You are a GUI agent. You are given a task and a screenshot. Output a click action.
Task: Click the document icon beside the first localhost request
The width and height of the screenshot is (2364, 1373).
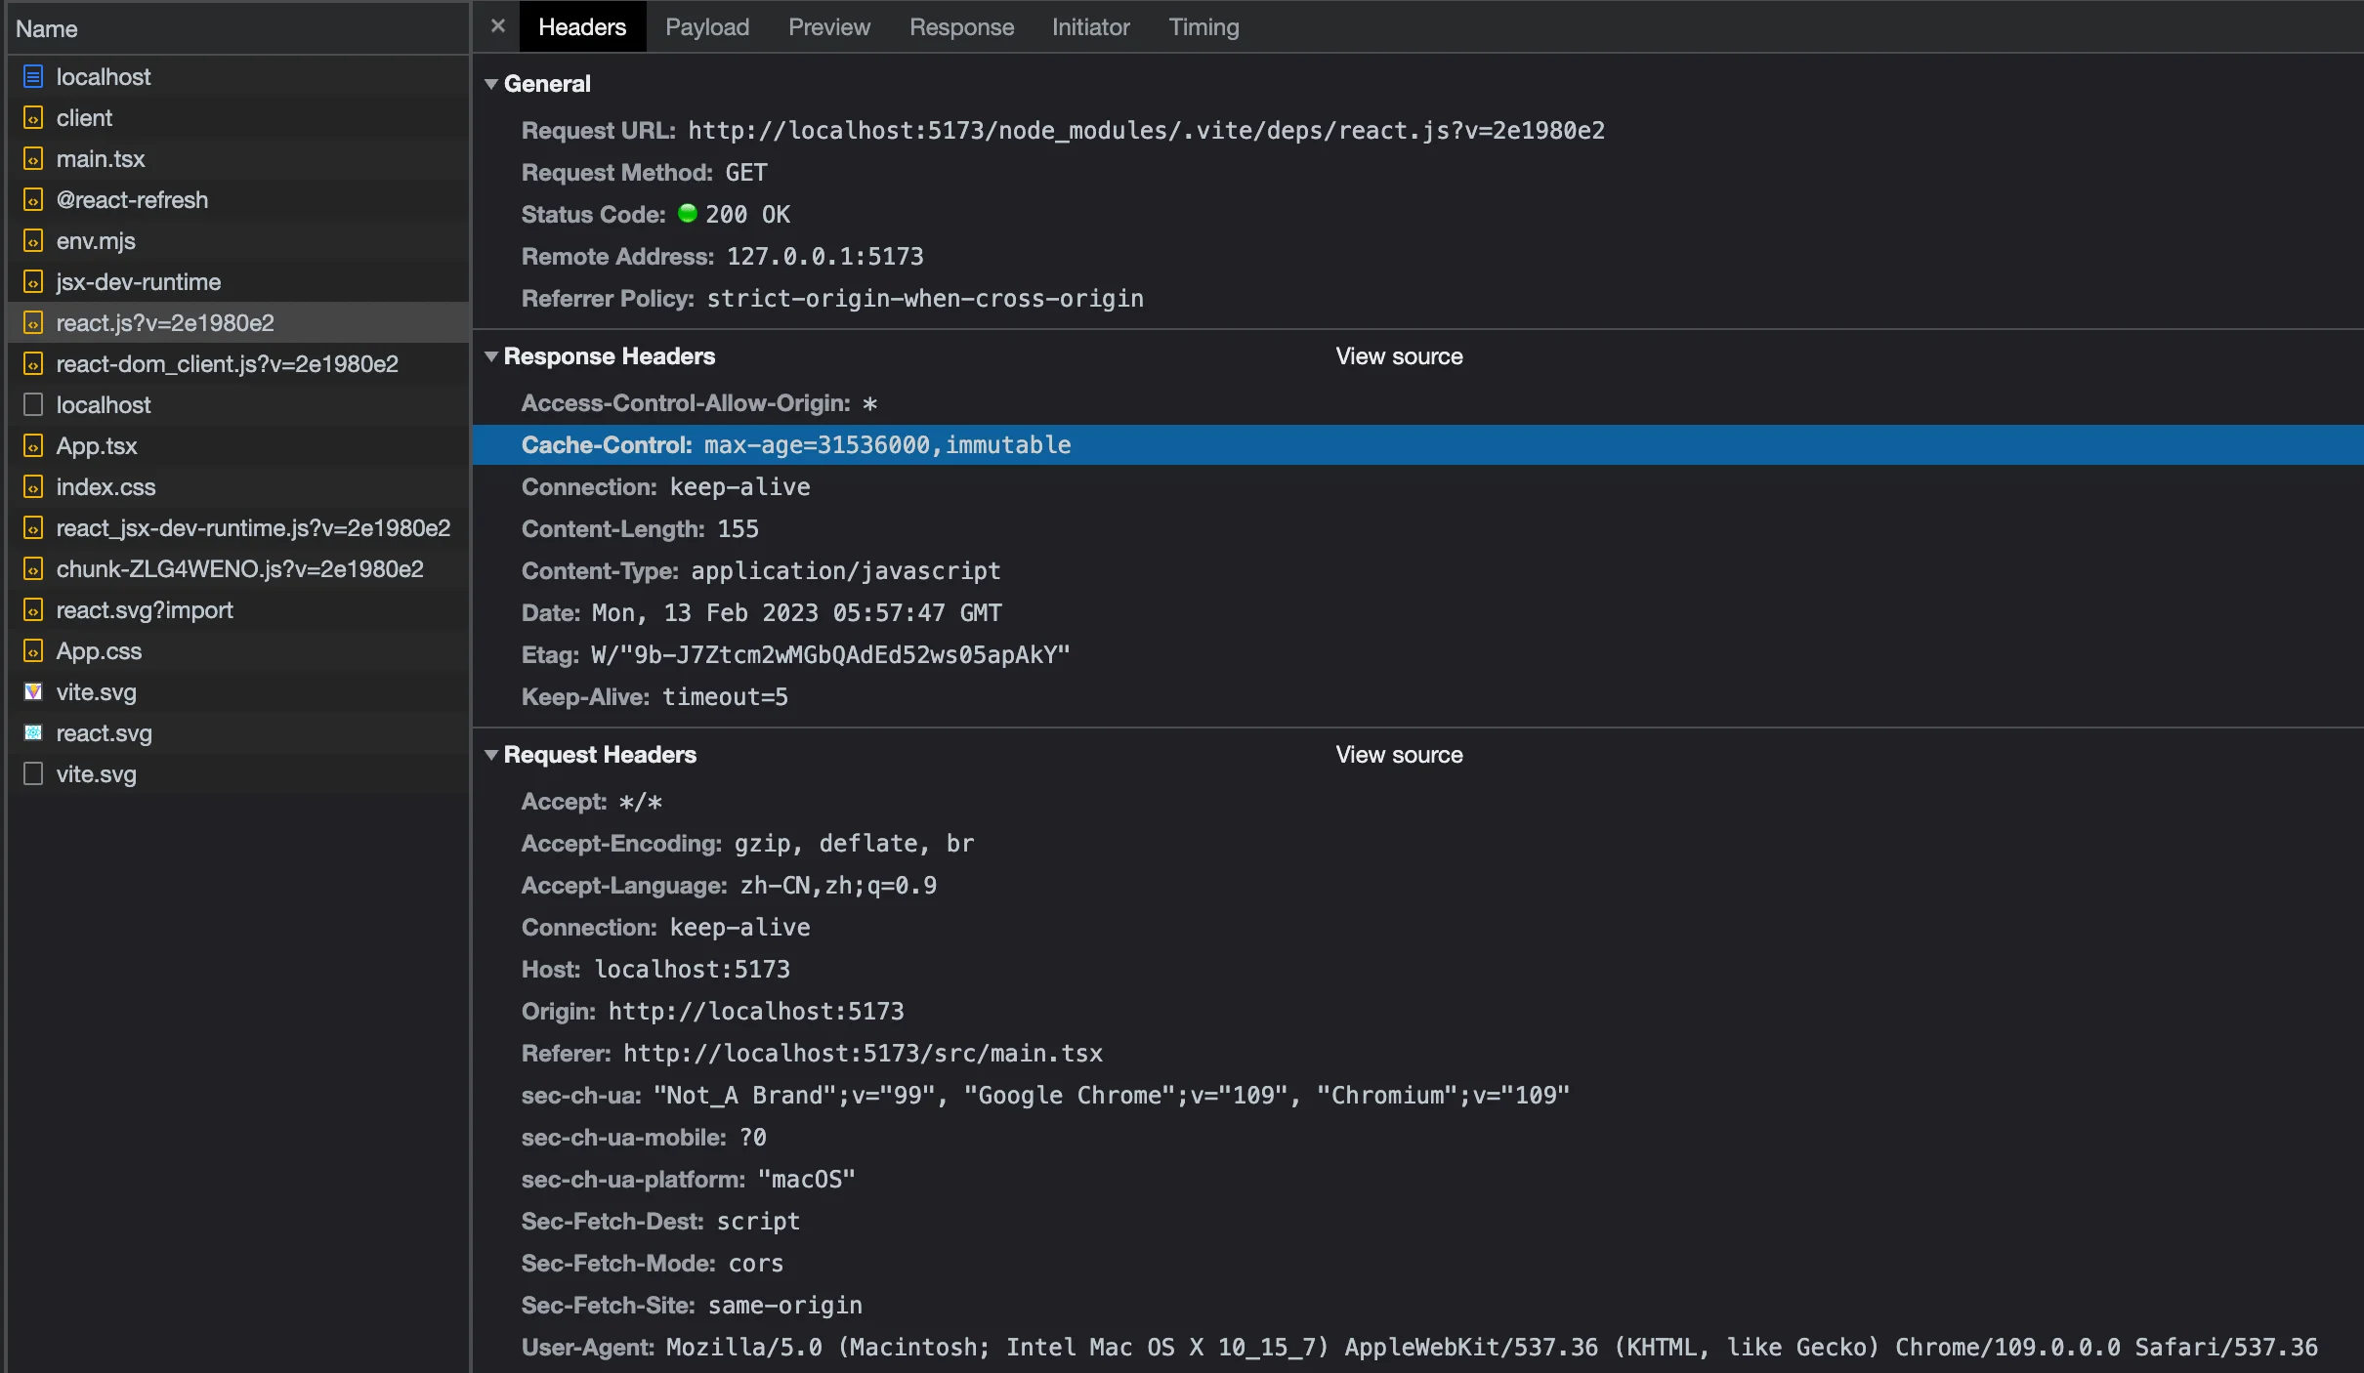(33, 76)
